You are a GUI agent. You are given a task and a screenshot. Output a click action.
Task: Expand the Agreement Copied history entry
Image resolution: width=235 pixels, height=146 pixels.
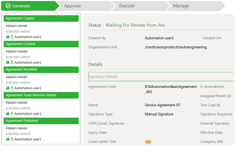point(41,18)
